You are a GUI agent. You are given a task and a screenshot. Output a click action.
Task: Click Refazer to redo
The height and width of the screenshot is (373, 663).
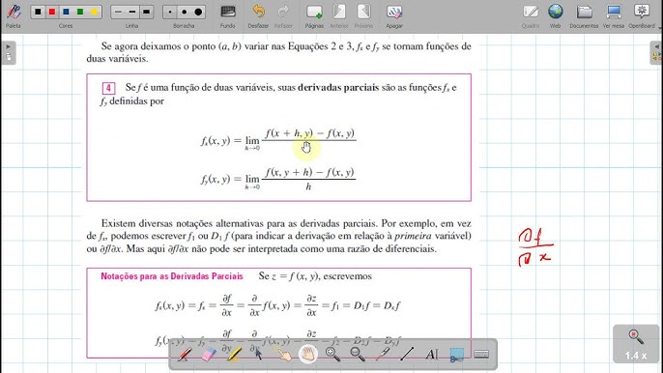click(283, 15)
